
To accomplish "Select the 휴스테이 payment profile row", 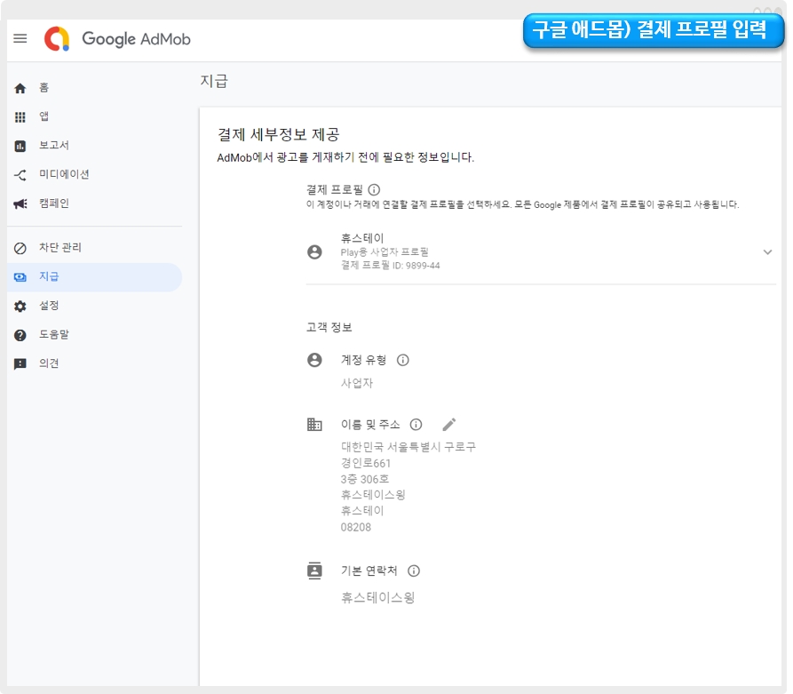I will (x=533, y=252).
